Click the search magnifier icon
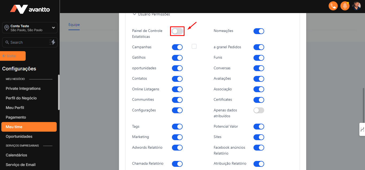The width and height of the screenshot is (365, 170). [x=7, y=42]
